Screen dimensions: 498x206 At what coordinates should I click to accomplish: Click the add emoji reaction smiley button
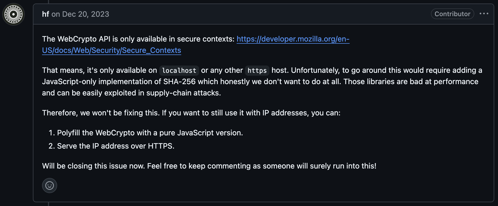point(50,186)
